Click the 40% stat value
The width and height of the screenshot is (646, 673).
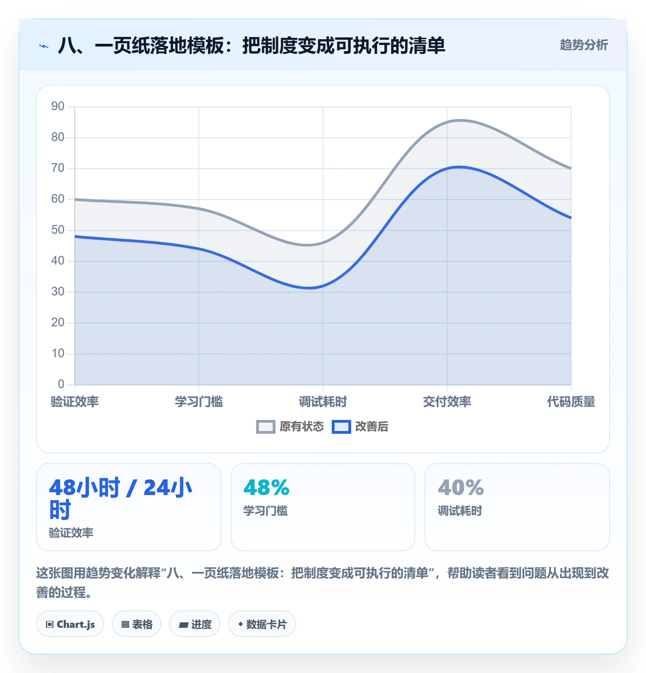pyautogui.click(x=461, y=488)
